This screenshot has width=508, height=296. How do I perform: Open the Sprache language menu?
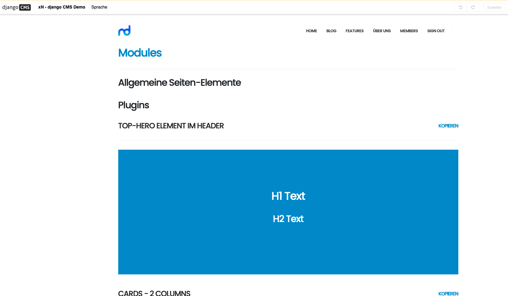click(99, 7)
